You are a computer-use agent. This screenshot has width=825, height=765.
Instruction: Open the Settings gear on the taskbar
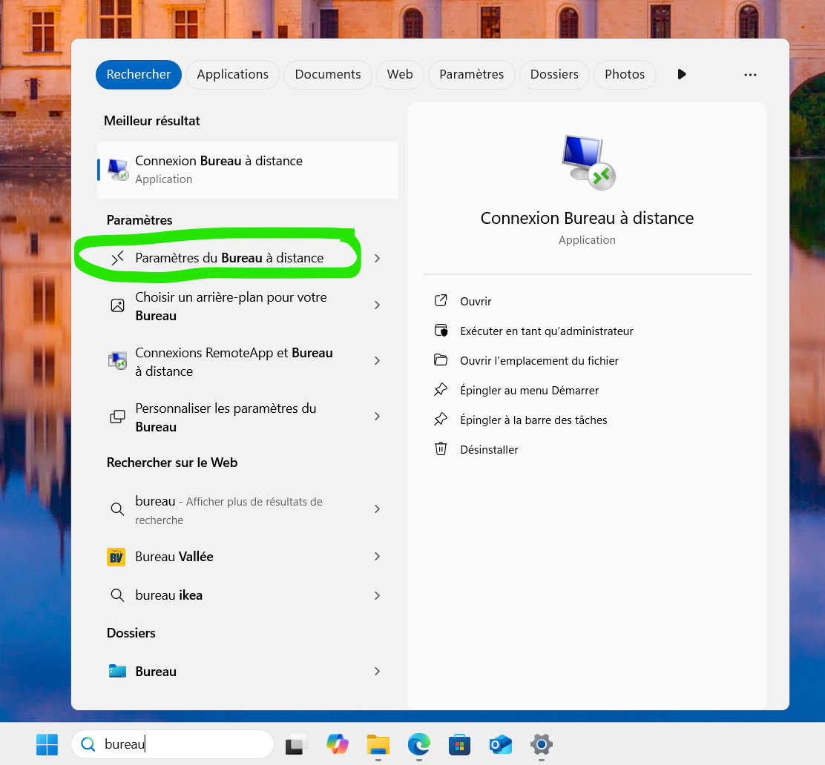(x=541, y=744)
